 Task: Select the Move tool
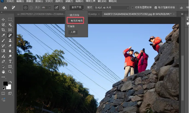click(3, 19)
